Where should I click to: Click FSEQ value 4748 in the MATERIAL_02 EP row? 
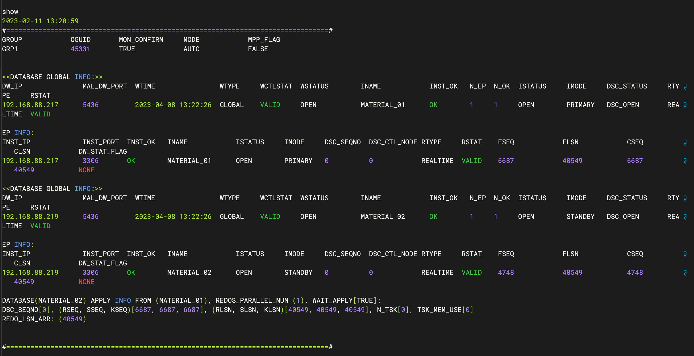point(506,272)
